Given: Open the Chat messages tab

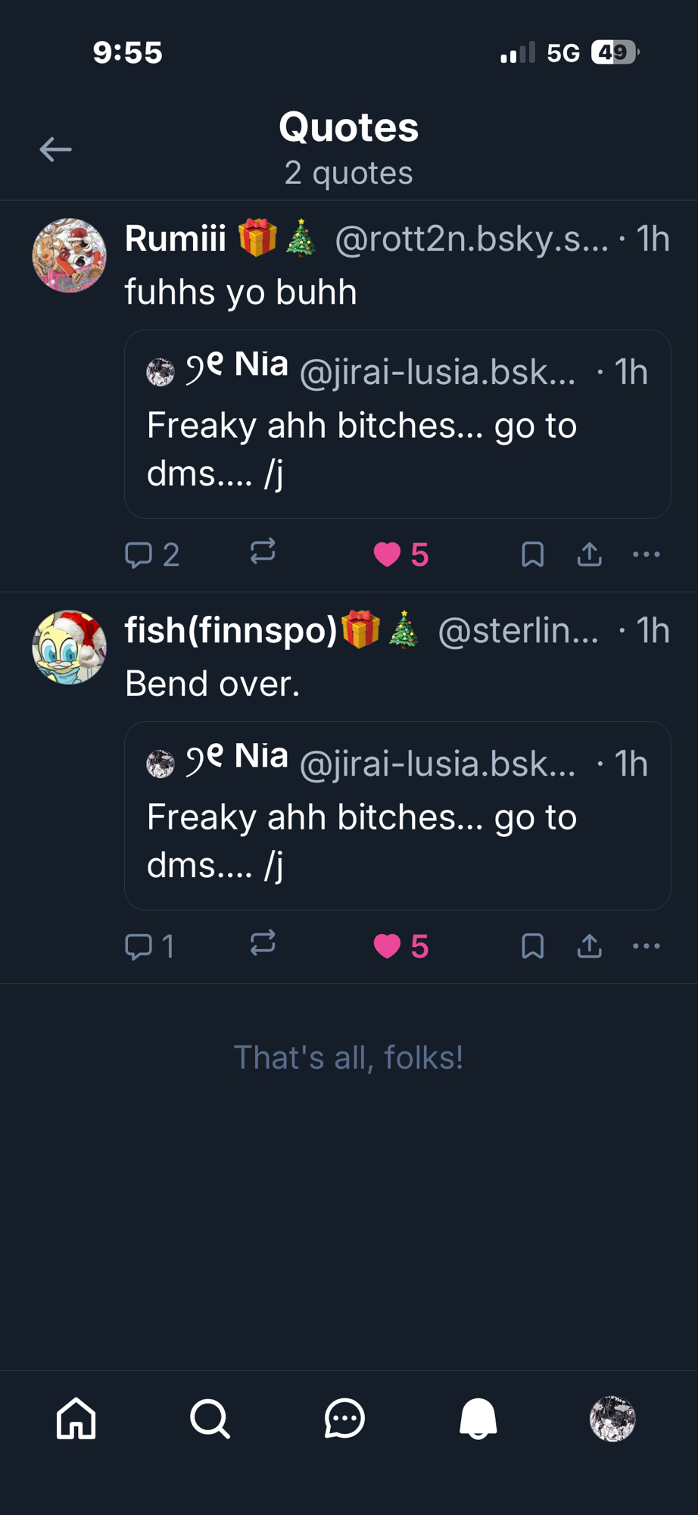Looking at the screenshot, I should point(344,1418).
